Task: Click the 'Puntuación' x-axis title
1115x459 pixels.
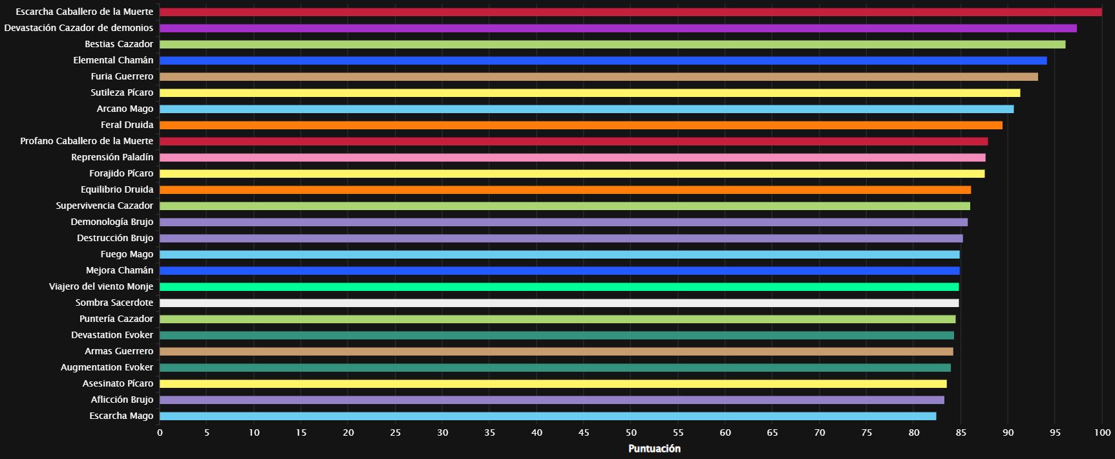Action: (x=654, y=449)
